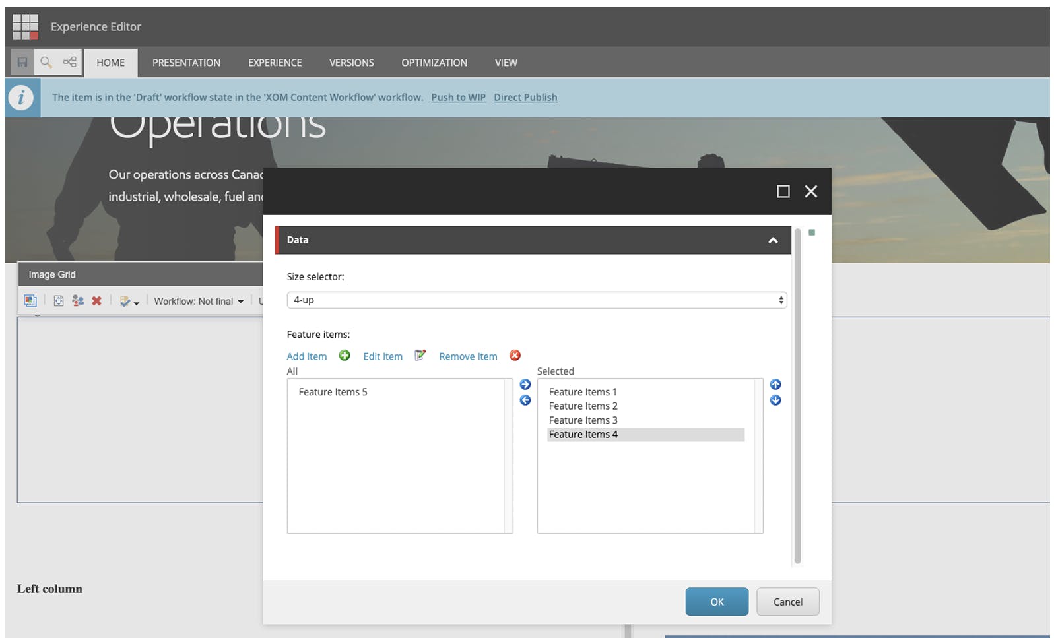Click the personalization people icon in Image Grid toolbar
This screenshot has width=1054, height=638.
78,301
